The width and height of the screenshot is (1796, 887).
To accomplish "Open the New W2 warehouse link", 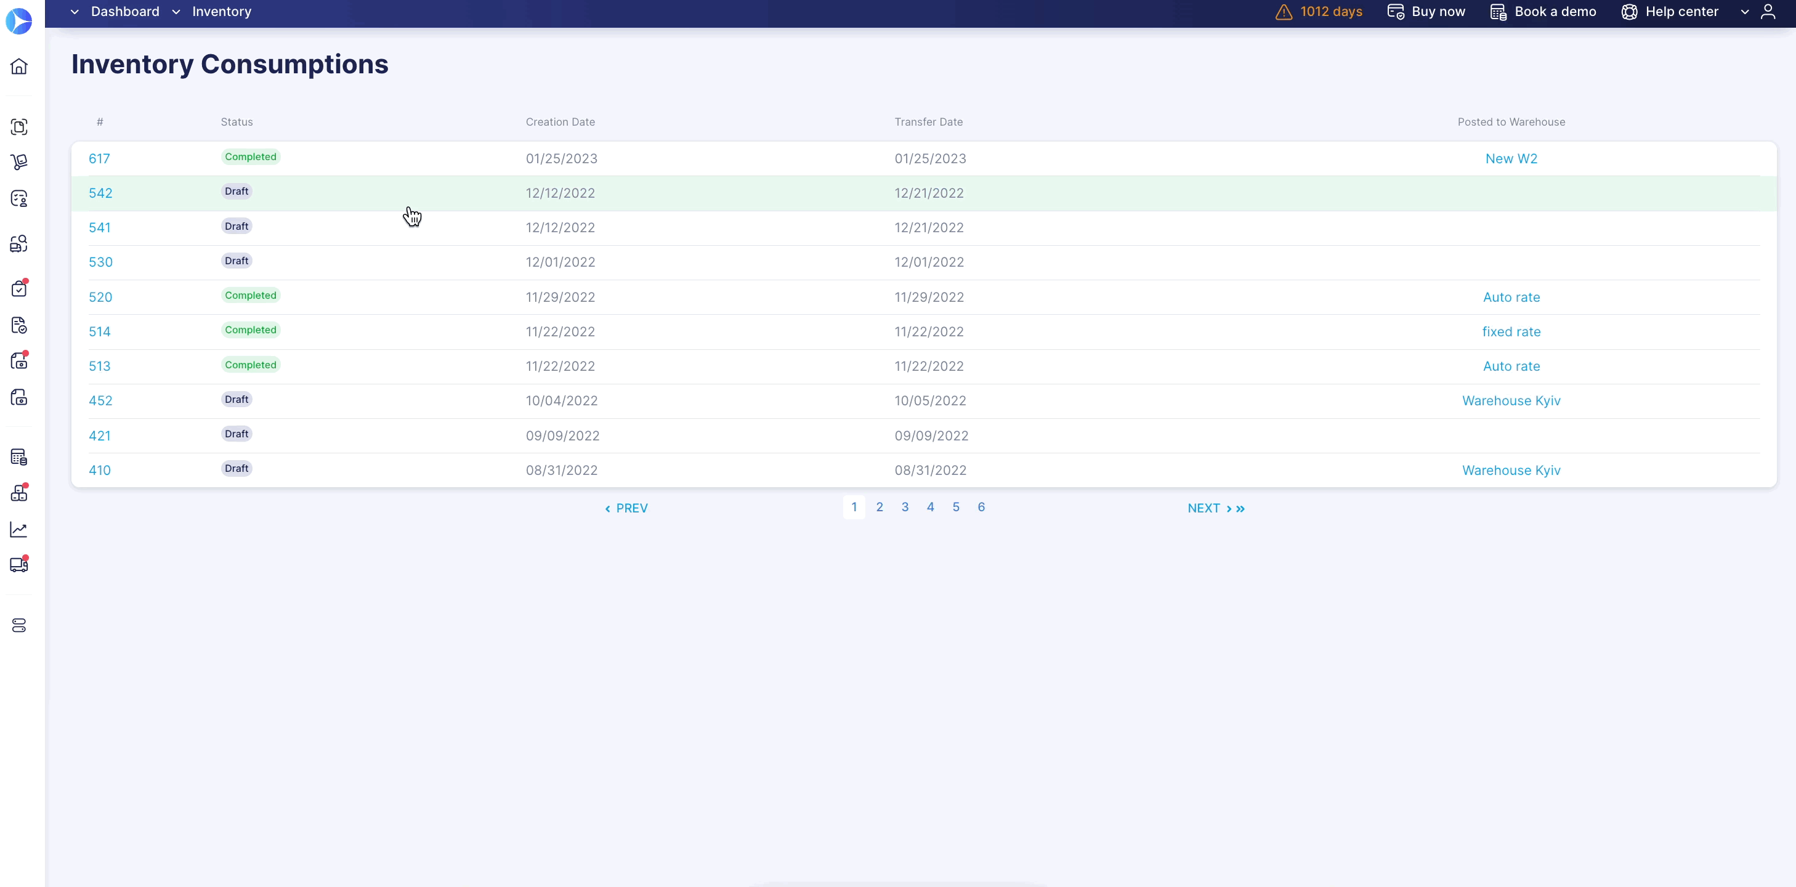I will 1511,158.
